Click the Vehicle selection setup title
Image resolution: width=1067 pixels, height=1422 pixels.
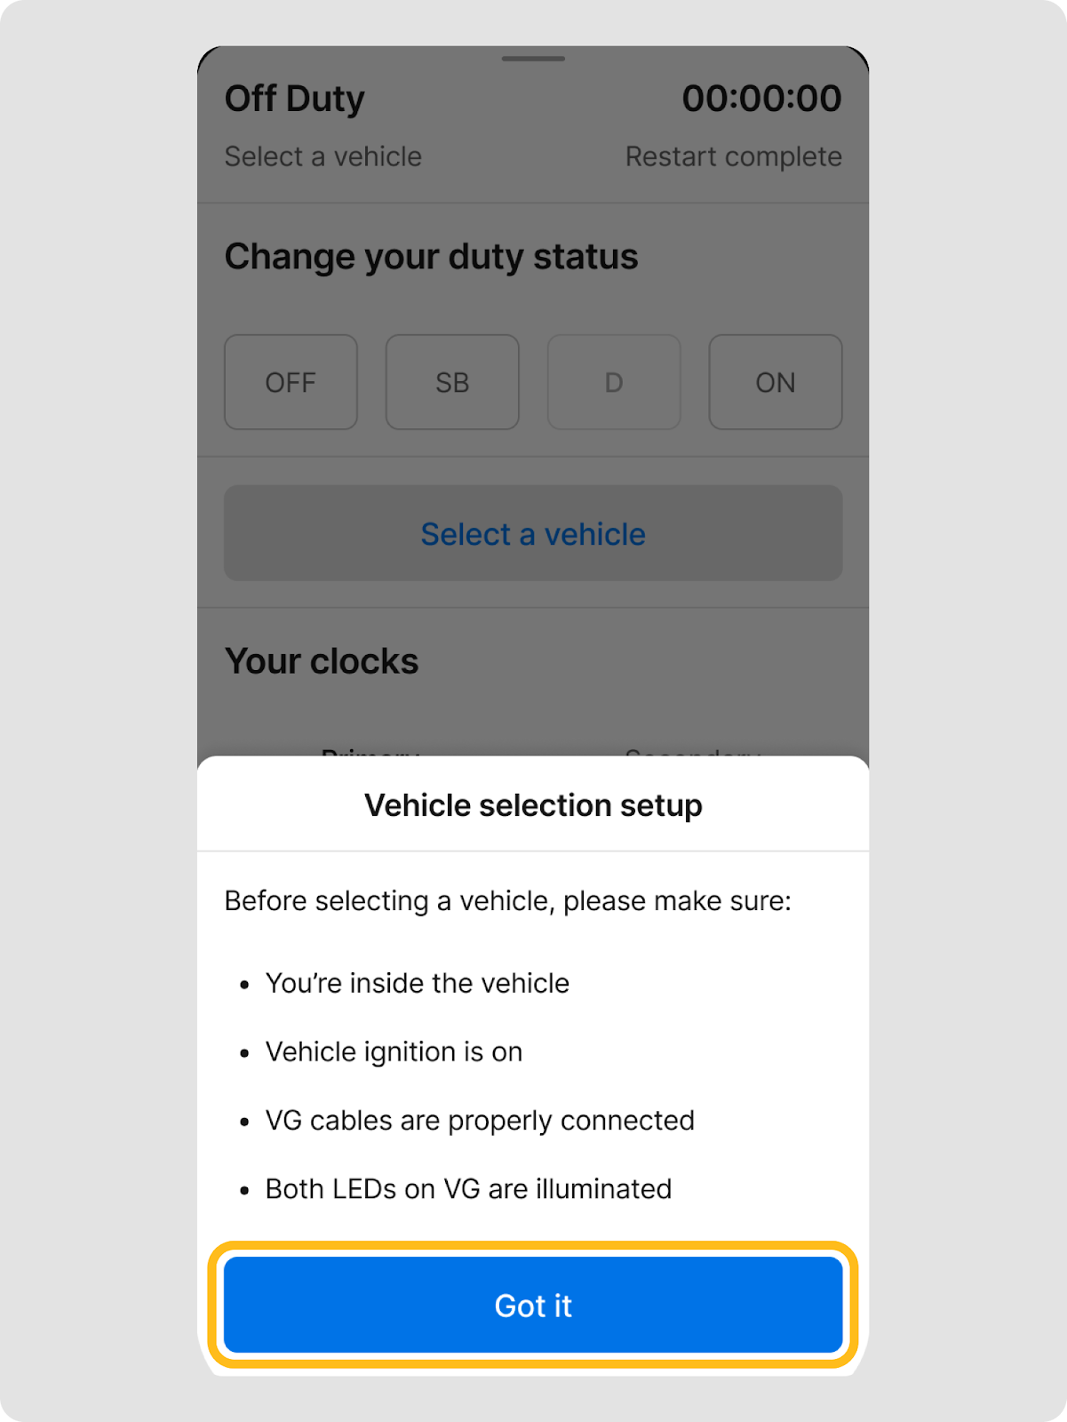[533, 805]
